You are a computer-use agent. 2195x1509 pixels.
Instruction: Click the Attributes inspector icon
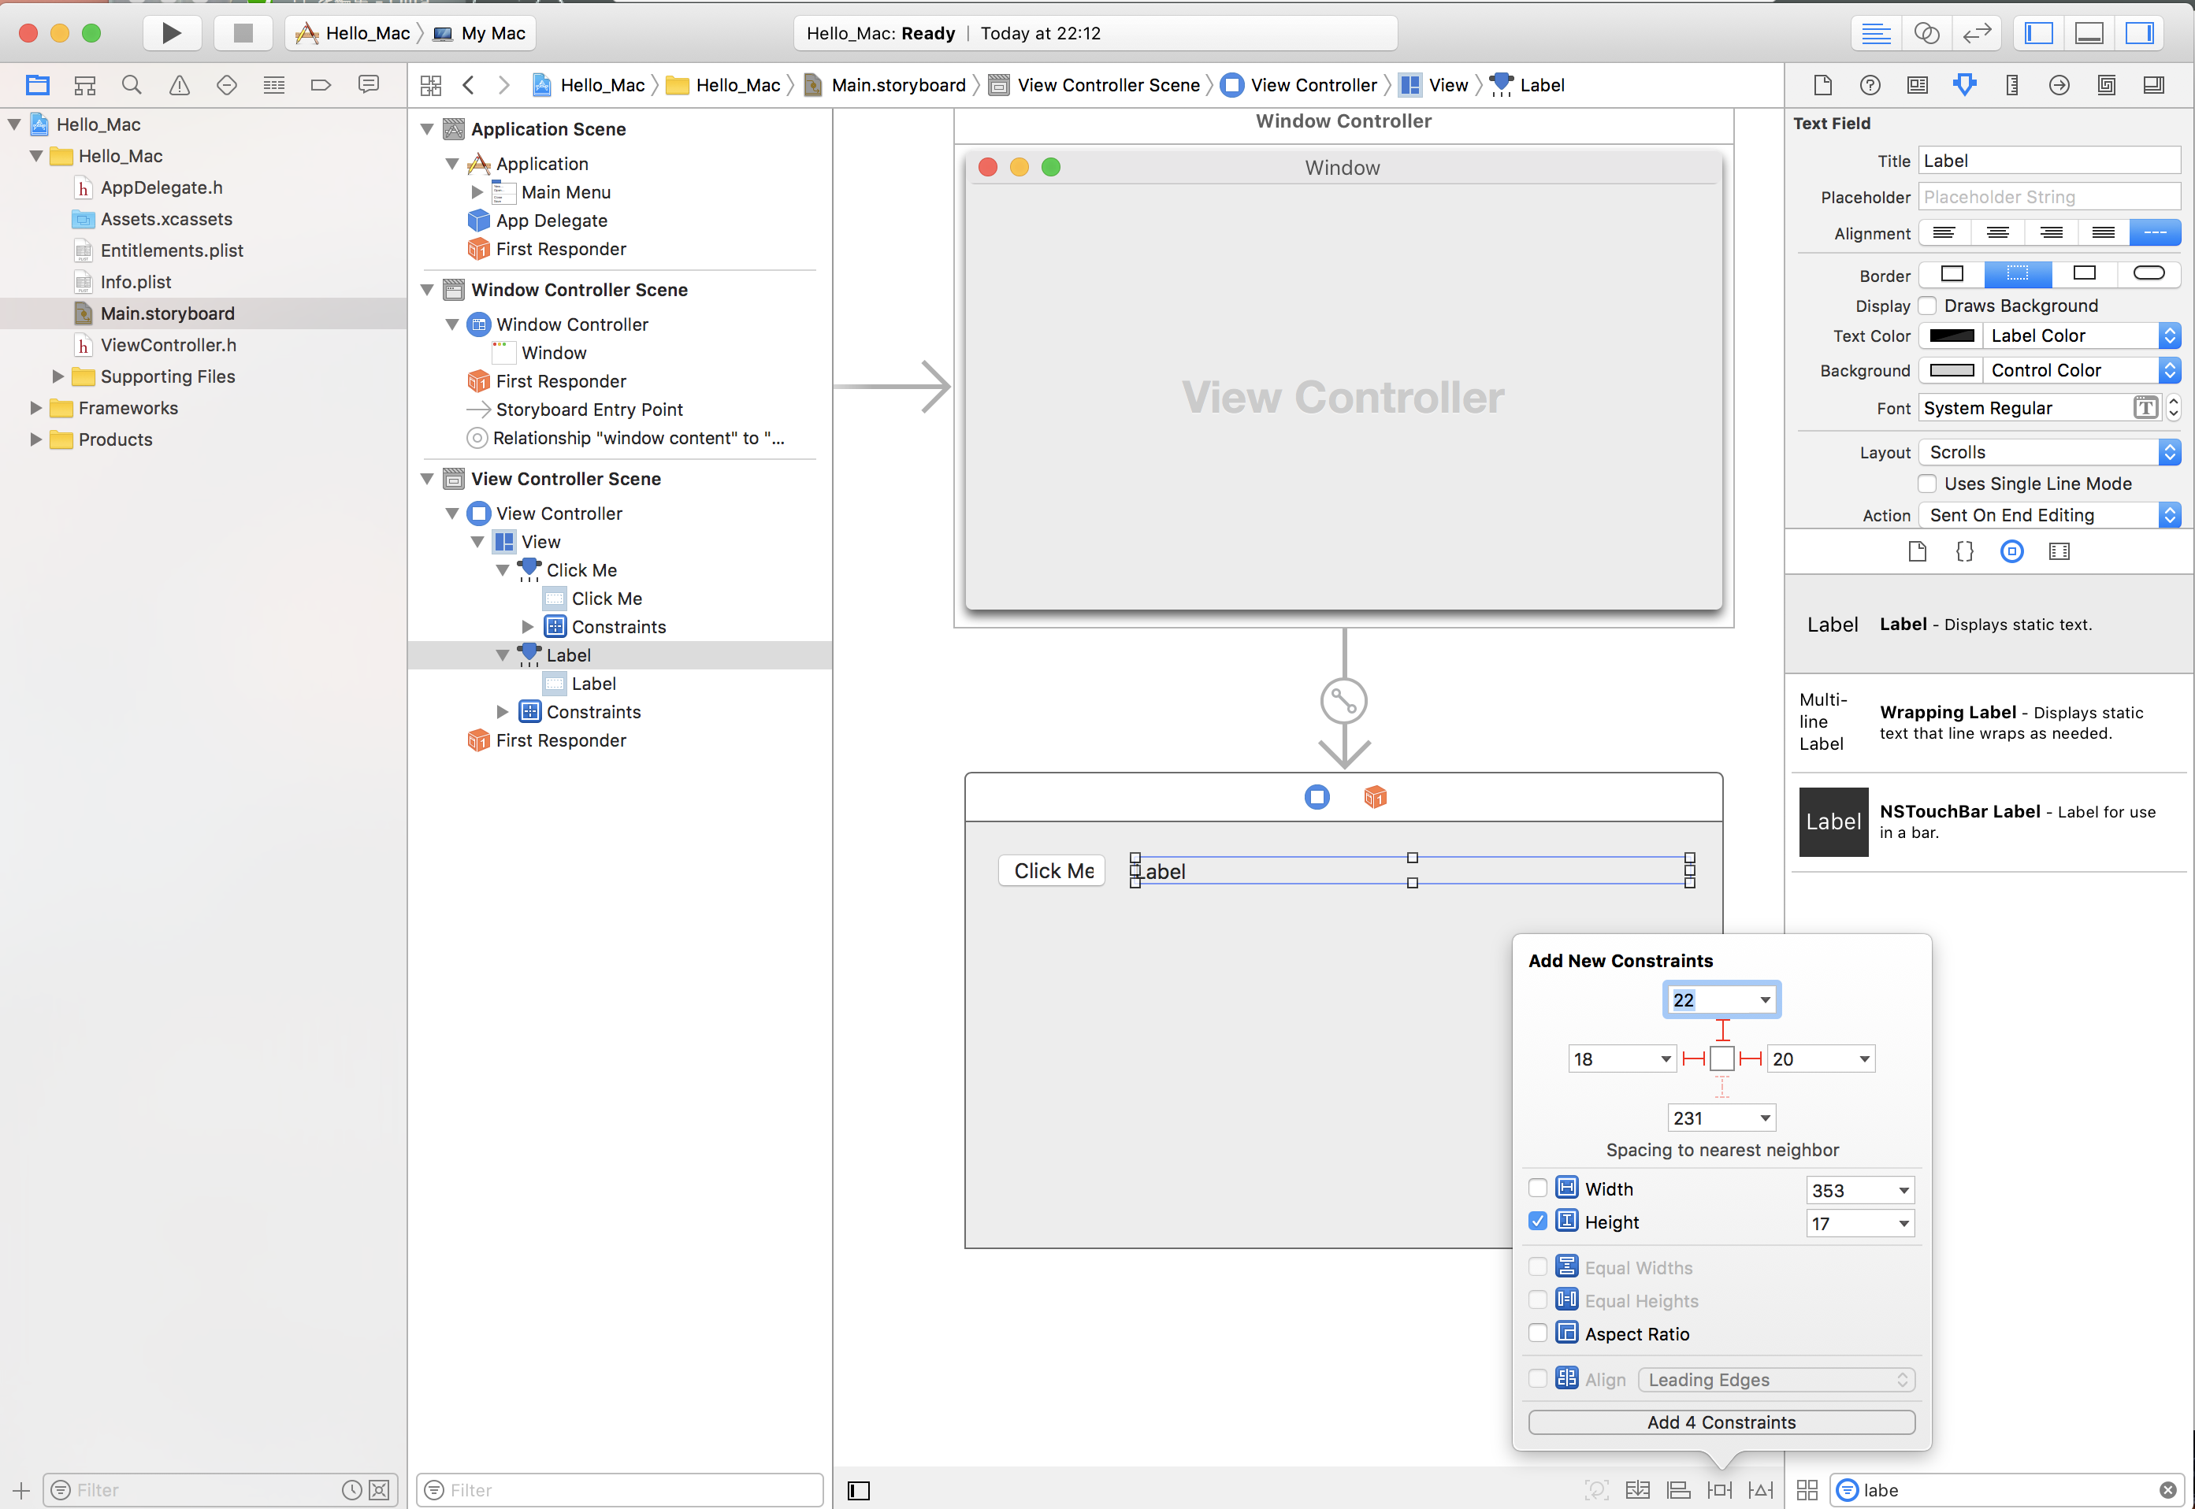pos(1963,85)
